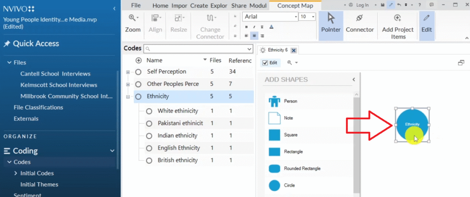Activate the Connector tool
The width and height of the screenshot is (470, 197).
[x=359, y=23]
